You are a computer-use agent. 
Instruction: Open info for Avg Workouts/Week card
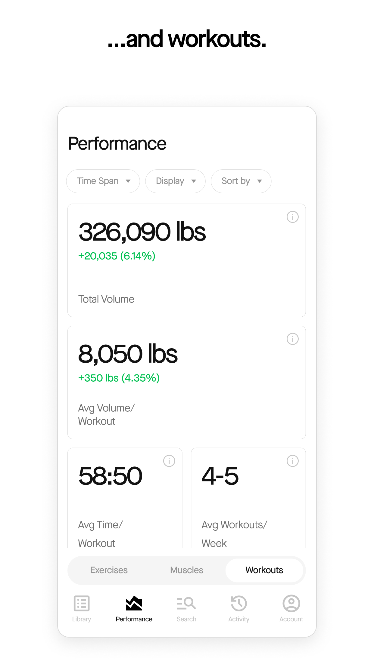point(292,461)
